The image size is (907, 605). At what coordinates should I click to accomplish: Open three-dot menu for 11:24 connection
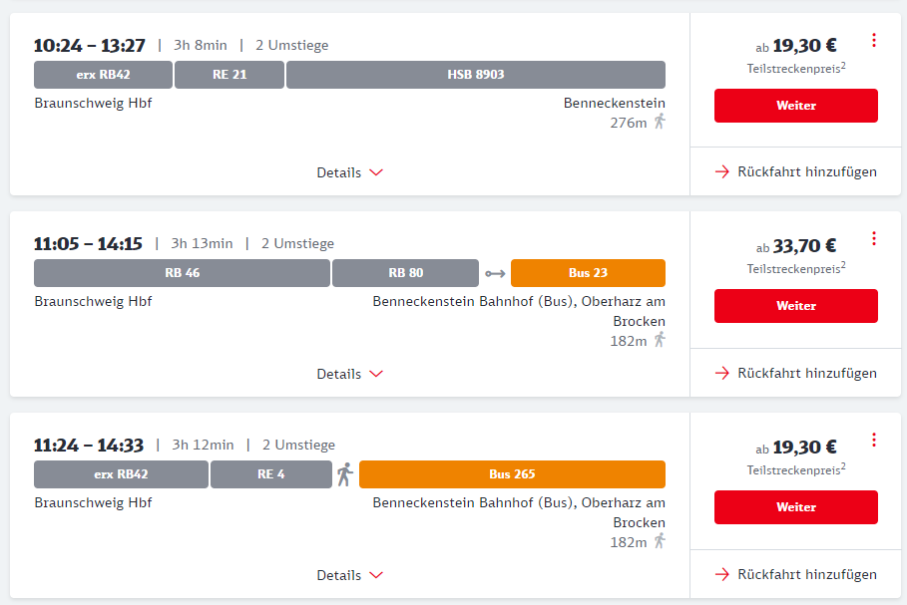(873, 441)
